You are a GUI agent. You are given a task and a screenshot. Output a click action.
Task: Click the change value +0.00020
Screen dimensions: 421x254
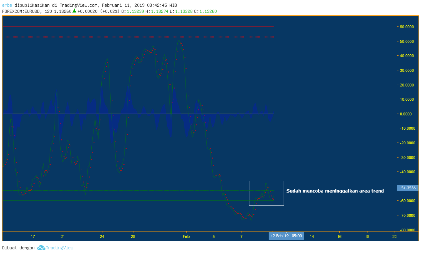(87, 11)
